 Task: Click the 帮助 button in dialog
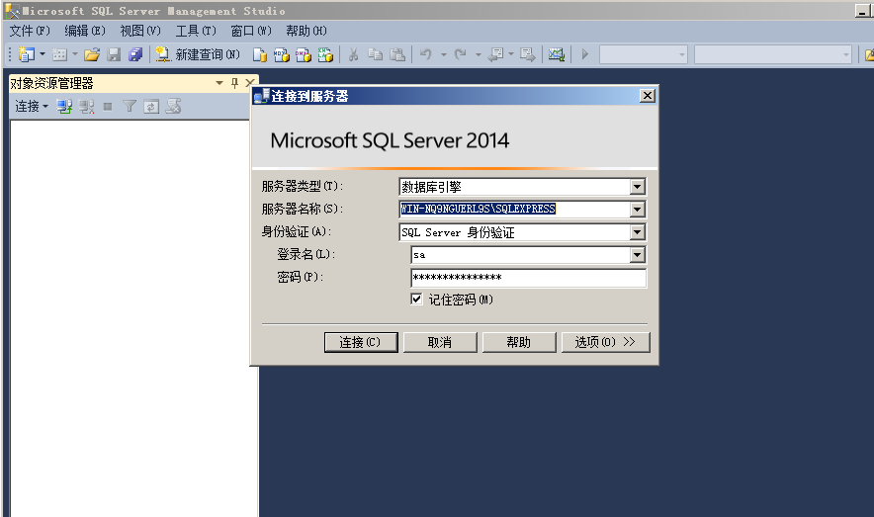(x=519, y=342)
